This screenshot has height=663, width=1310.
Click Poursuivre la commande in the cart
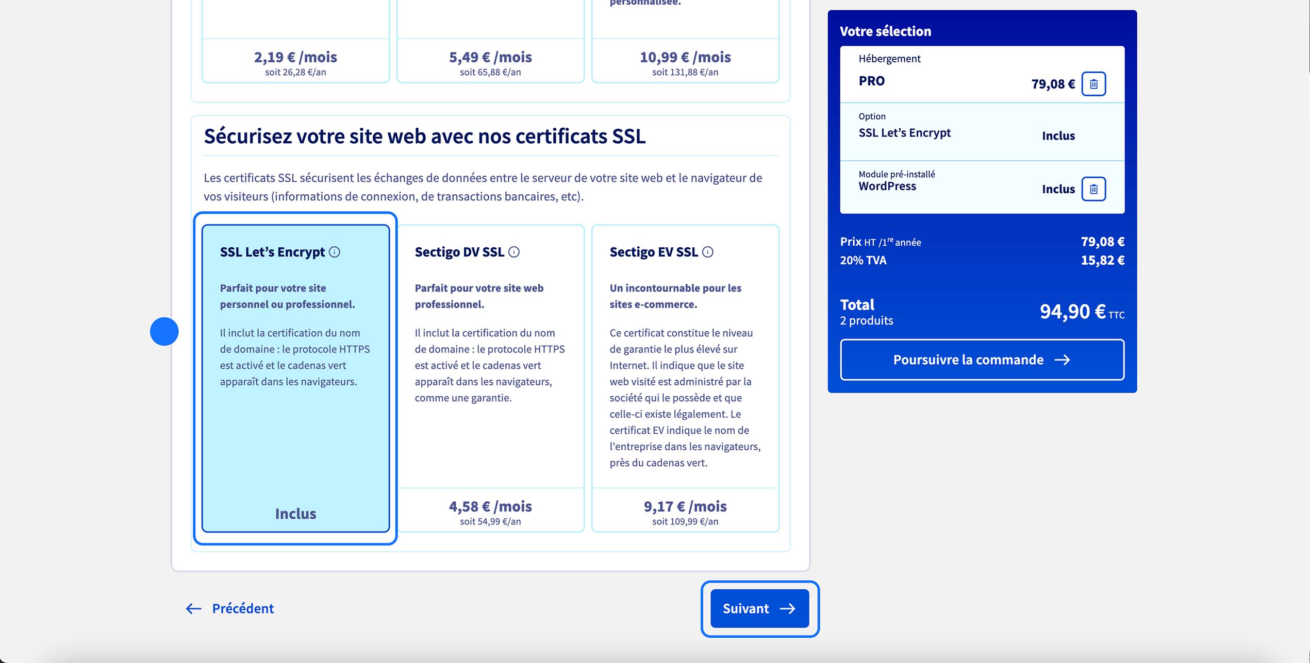[x=981, y=360]
